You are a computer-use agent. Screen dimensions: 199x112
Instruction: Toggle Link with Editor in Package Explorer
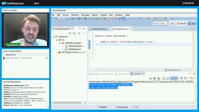point(74,33)
